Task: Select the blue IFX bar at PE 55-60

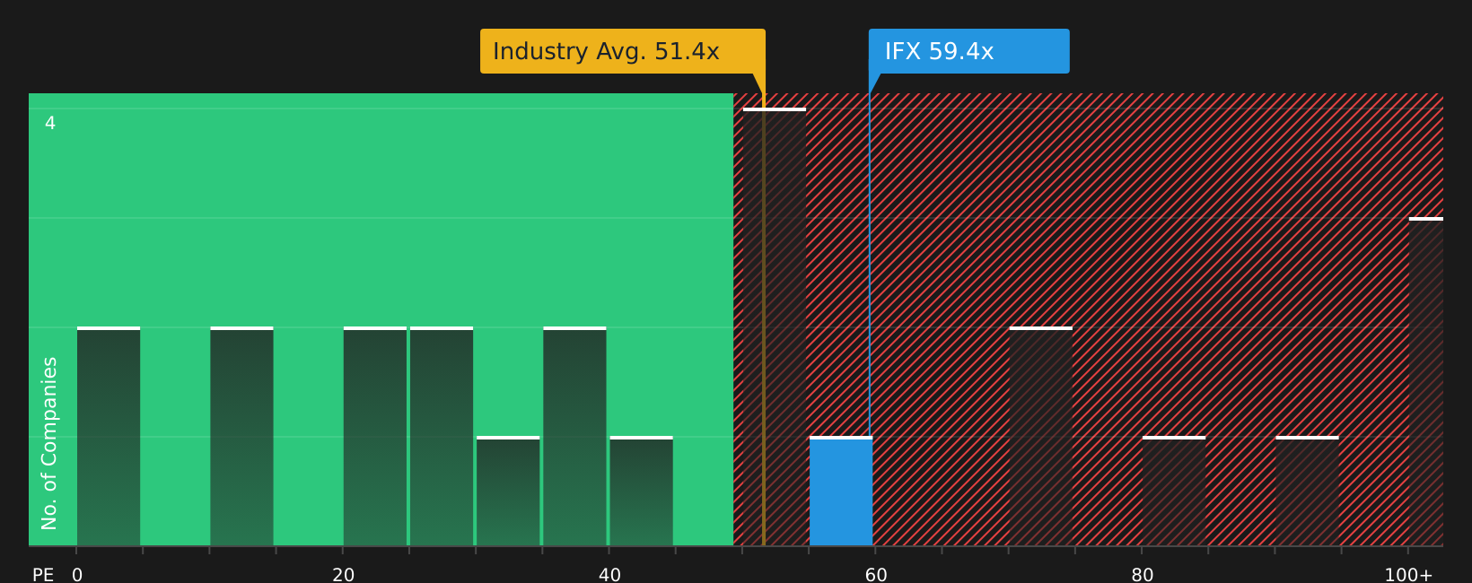Action: [841, 492]
